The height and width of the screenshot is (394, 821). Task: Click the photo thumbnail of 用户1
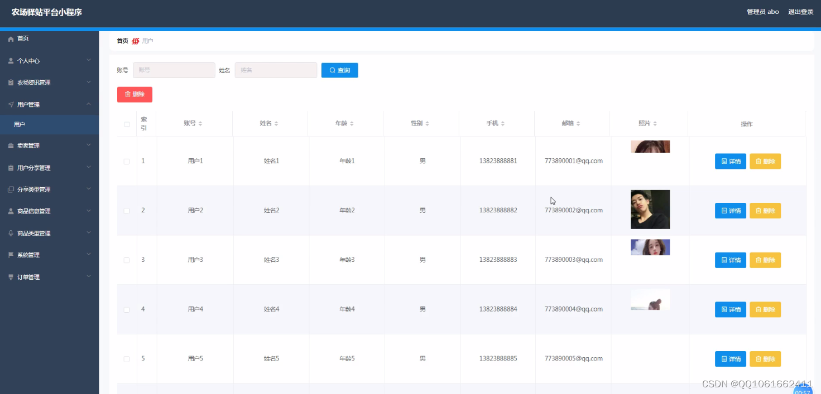click(x=650, y=147)
